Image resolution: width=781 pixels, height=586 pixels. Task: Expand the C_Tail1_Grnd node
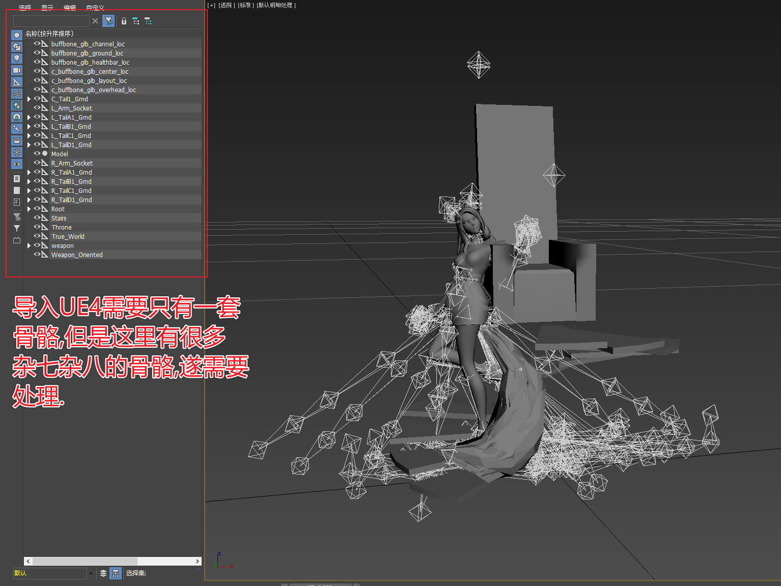[x=29, y=99]
